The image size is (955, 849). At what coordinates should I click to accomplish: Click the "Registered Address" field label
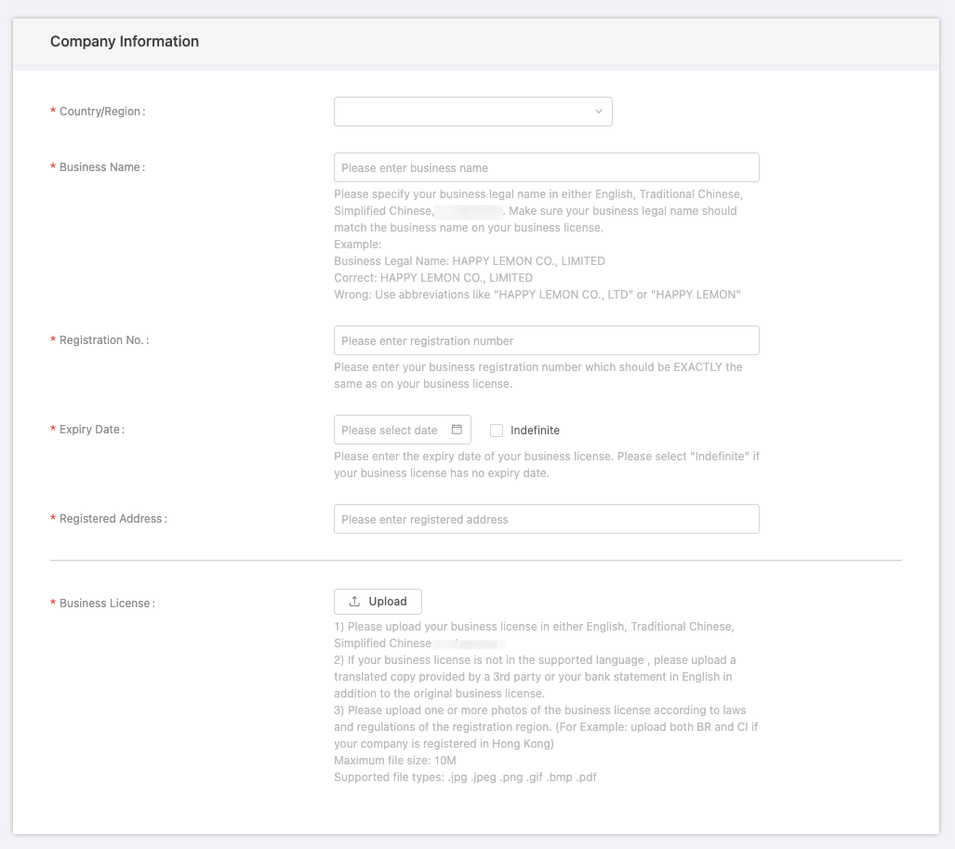(x=112, y=519)
